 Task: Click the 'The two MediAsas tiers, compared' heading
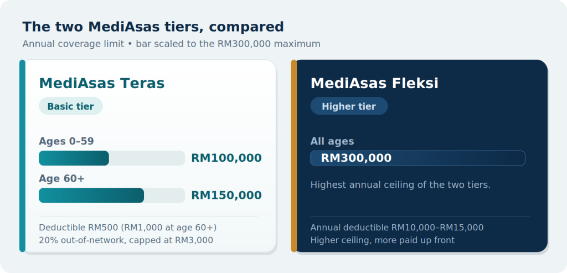[153, 27]
